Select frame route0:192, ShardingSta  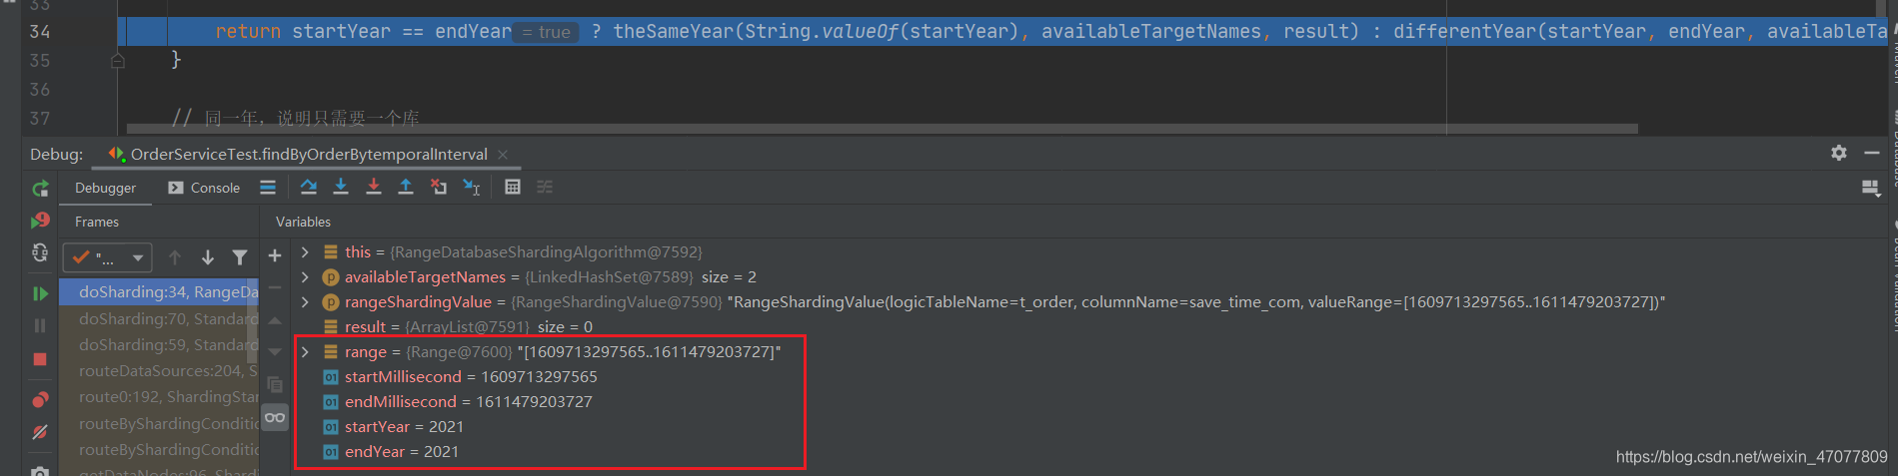pos(159,397)
